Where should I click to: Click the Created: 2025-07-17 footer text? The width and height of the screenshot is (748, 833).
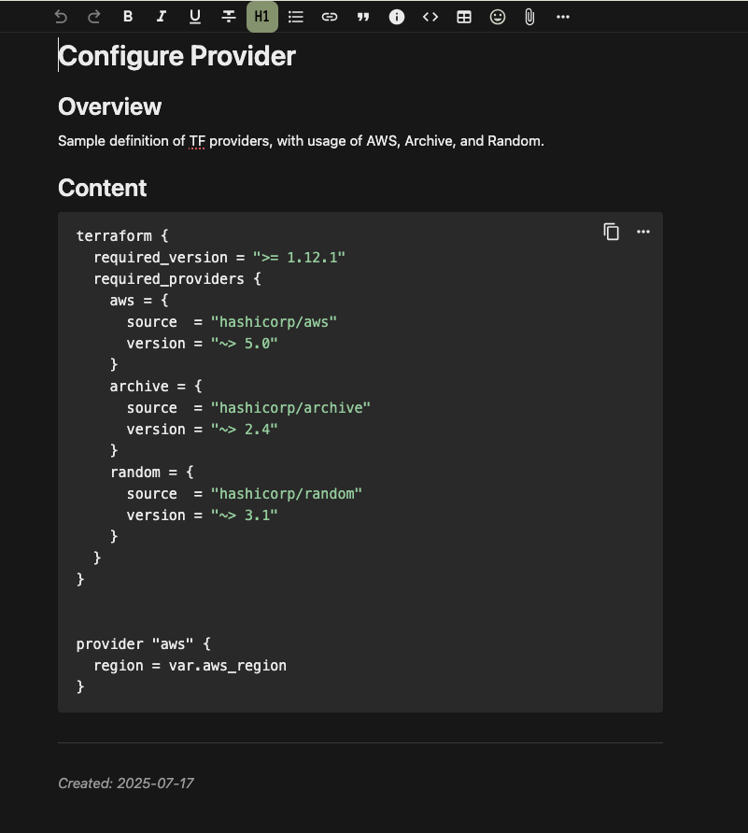click(x=126, y=784)
